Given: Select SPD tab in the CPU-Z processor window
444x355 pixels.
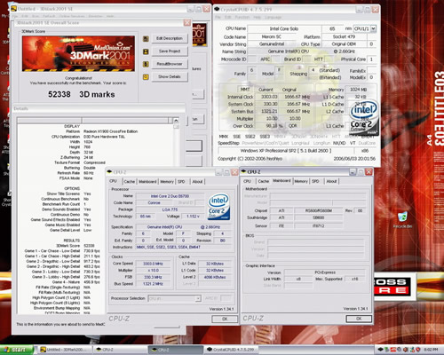Looking at the screenshot, I should tap(181, 182).
